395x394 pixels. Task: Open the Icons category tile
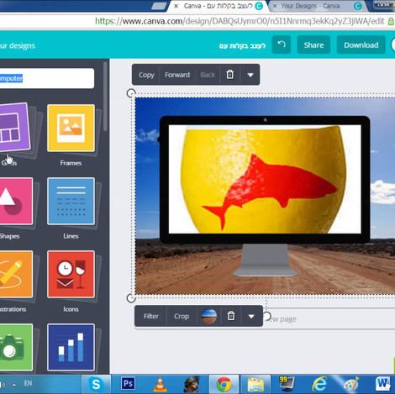tap(71, 274)
